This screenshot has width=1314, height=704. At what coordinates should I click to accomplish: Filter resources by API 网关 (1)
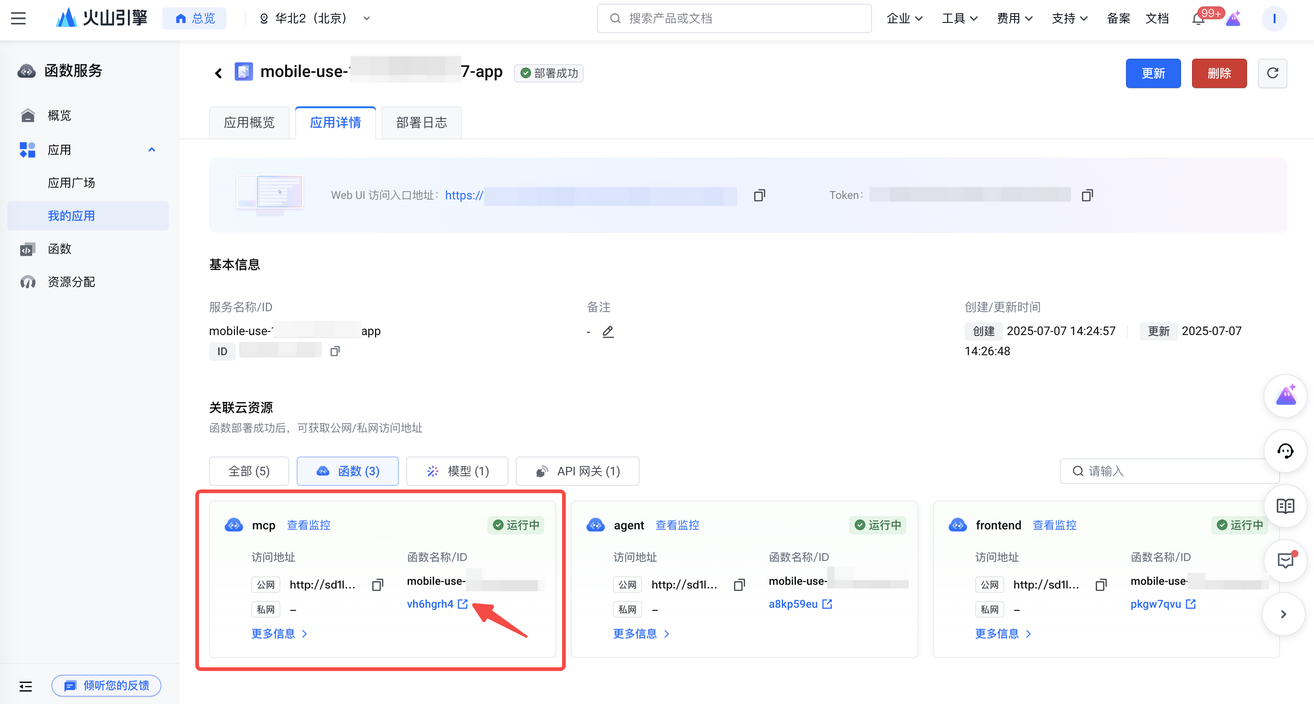(577, 471)
